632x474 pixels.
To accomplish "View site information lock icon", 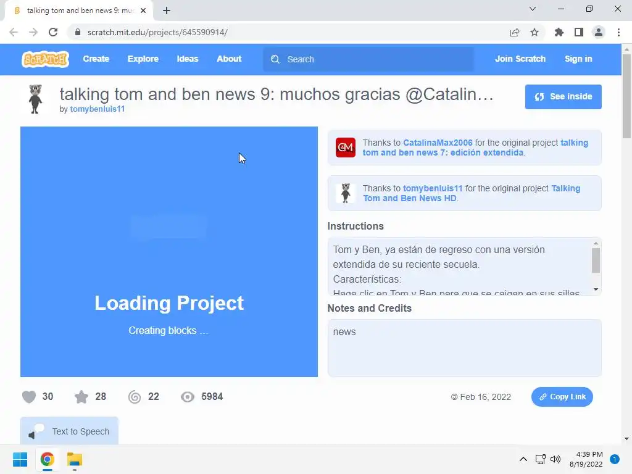I will tap(78, 32).
